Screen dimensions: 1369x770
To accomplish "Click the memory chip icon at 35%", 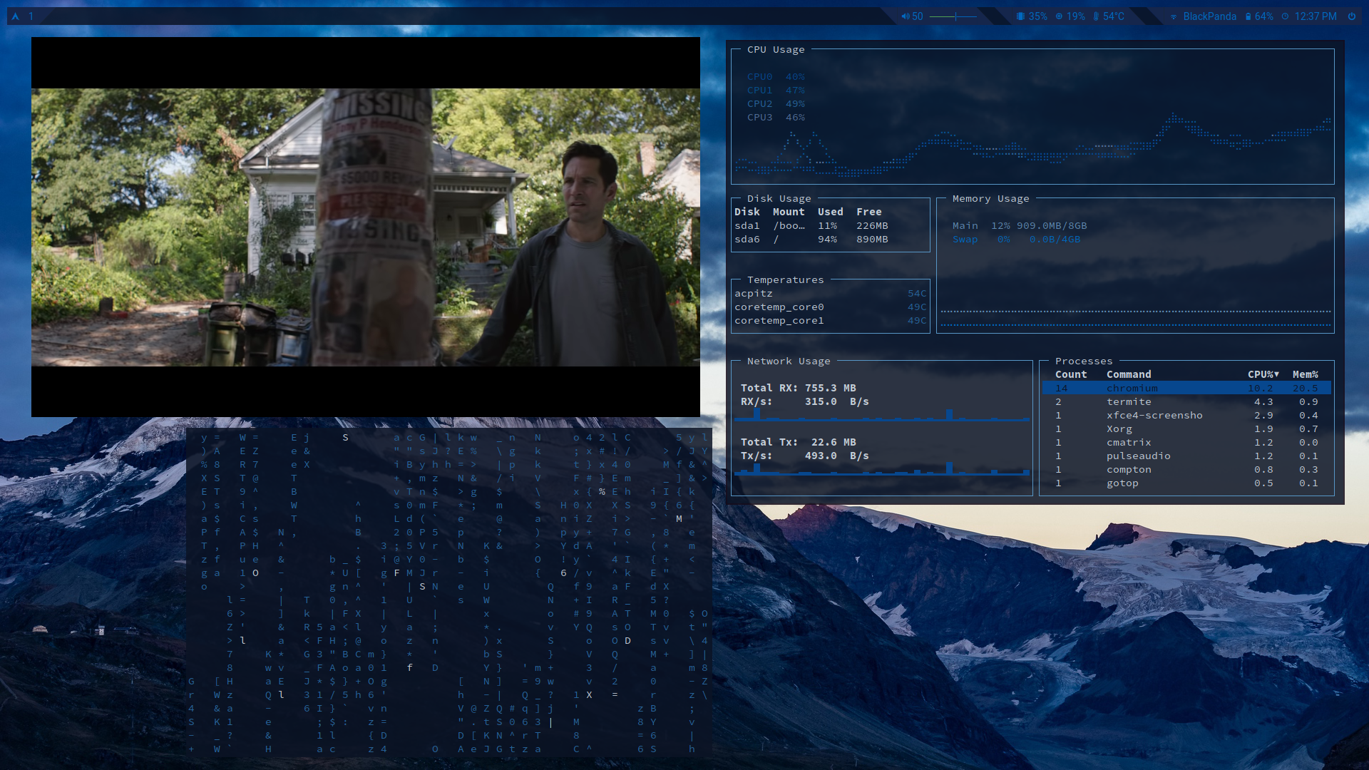I will (1020, 16).
